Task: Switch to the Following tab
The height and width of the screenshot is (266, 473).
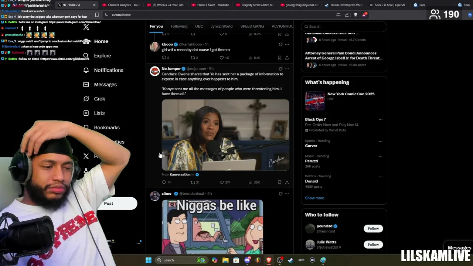Action: pos(179,27)
